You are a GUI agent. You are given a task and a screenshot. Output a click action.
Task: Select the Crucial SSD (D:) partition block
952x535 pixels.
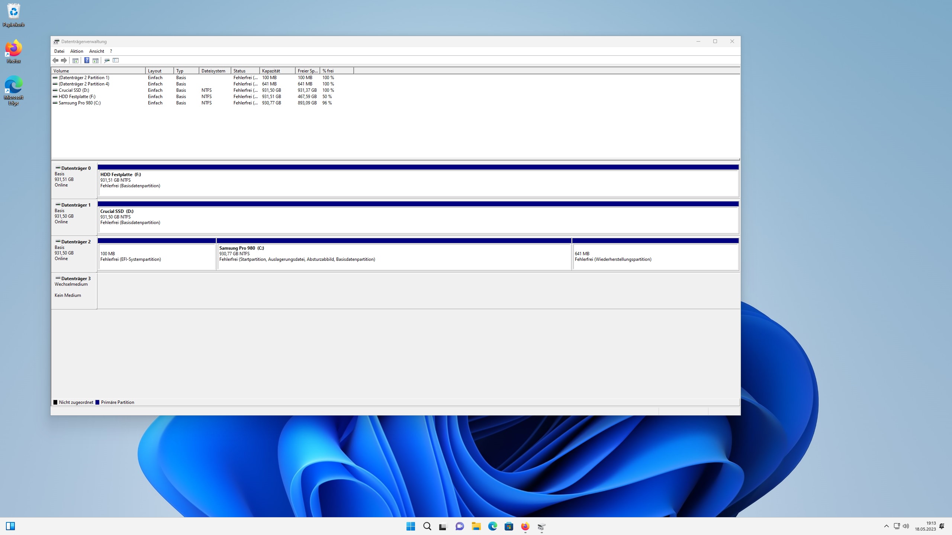pyautogui.click(x=418, y=217)
